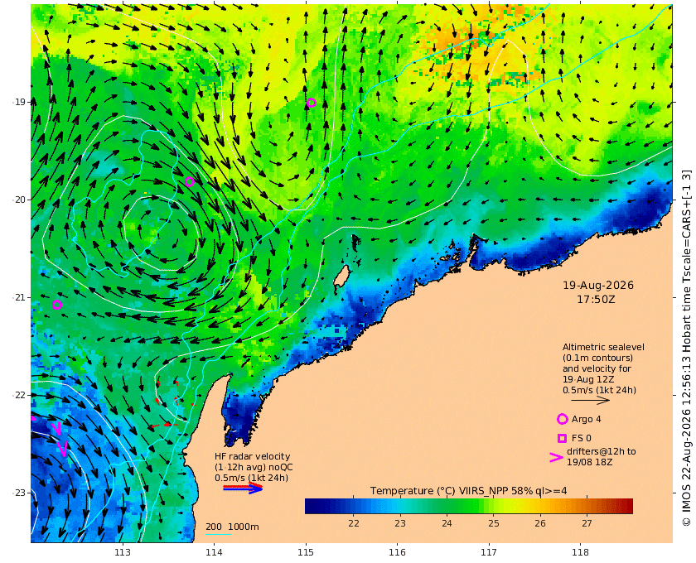
Task: Click the Argo float circle inside the eddy at 113.7°E
Action: [190, 181]
